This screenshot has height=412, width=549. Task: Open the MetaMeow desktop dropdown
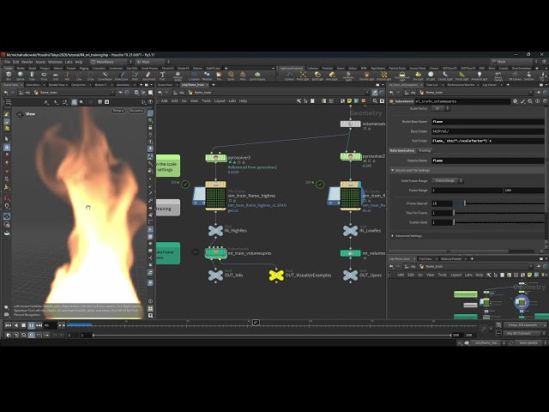point(112,62)
